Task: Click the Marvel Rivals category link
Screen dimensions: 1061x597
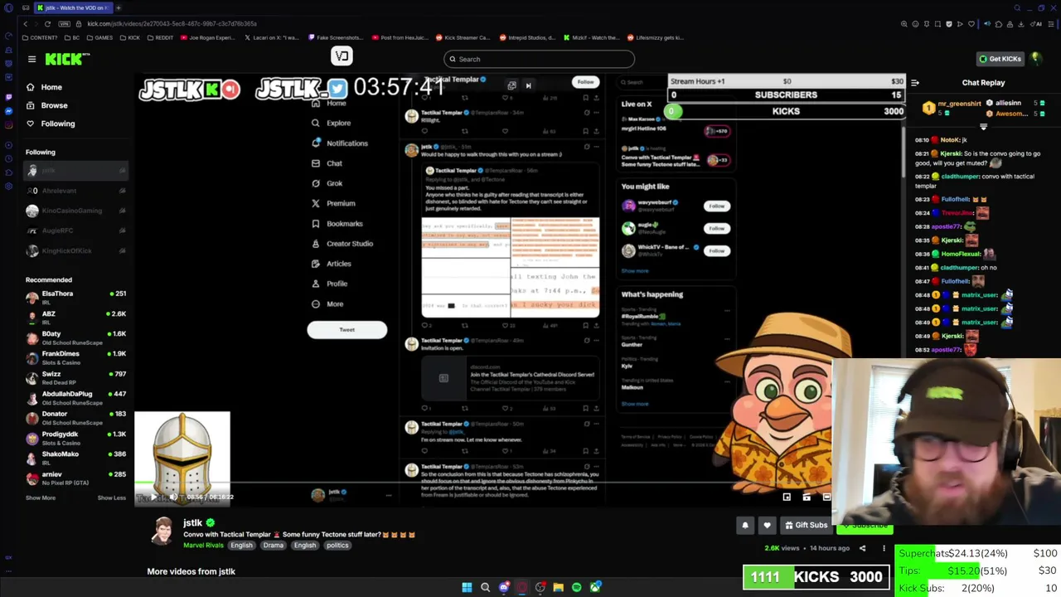Action: [203, 546]
